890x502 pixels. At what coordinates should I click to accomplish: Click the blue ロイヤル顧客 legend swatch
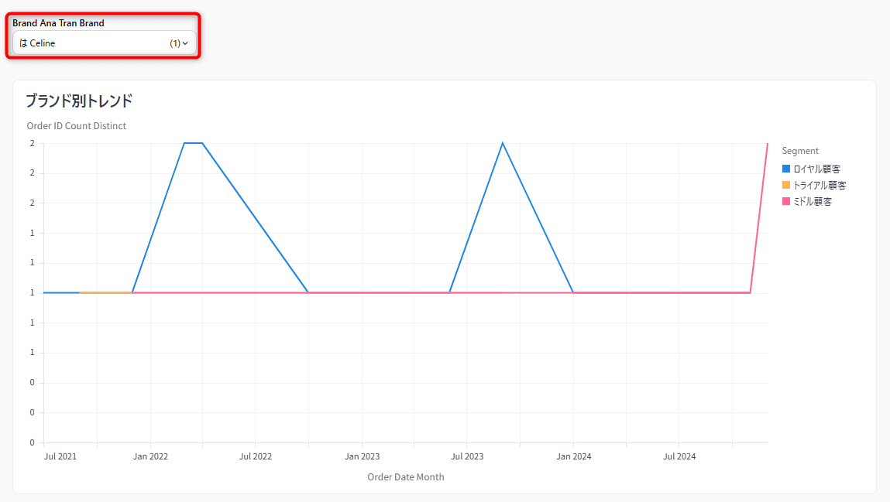pyautogui.click(x=786, y=169)
